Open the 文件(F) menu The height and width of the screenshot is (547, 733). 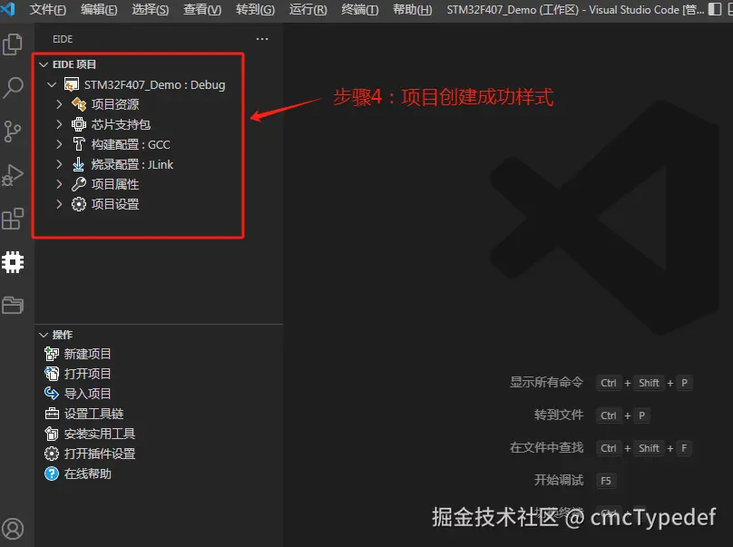coord(48,9)
